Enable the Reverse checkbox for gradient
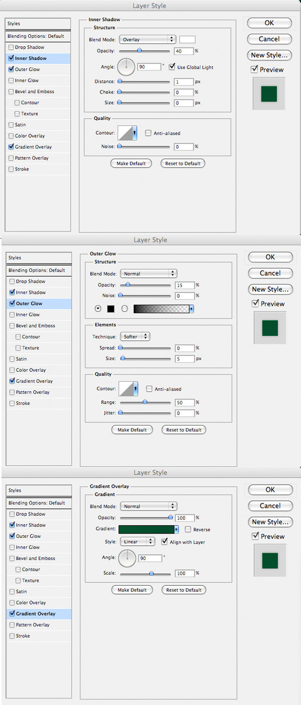 [x=188, y=530]
